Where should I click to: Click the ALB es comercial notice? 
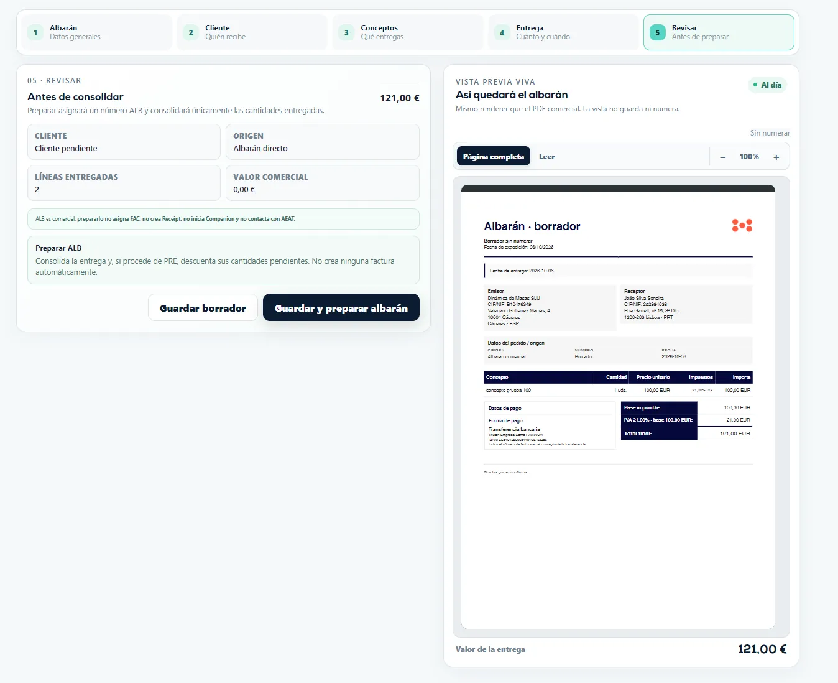point(223,219)
